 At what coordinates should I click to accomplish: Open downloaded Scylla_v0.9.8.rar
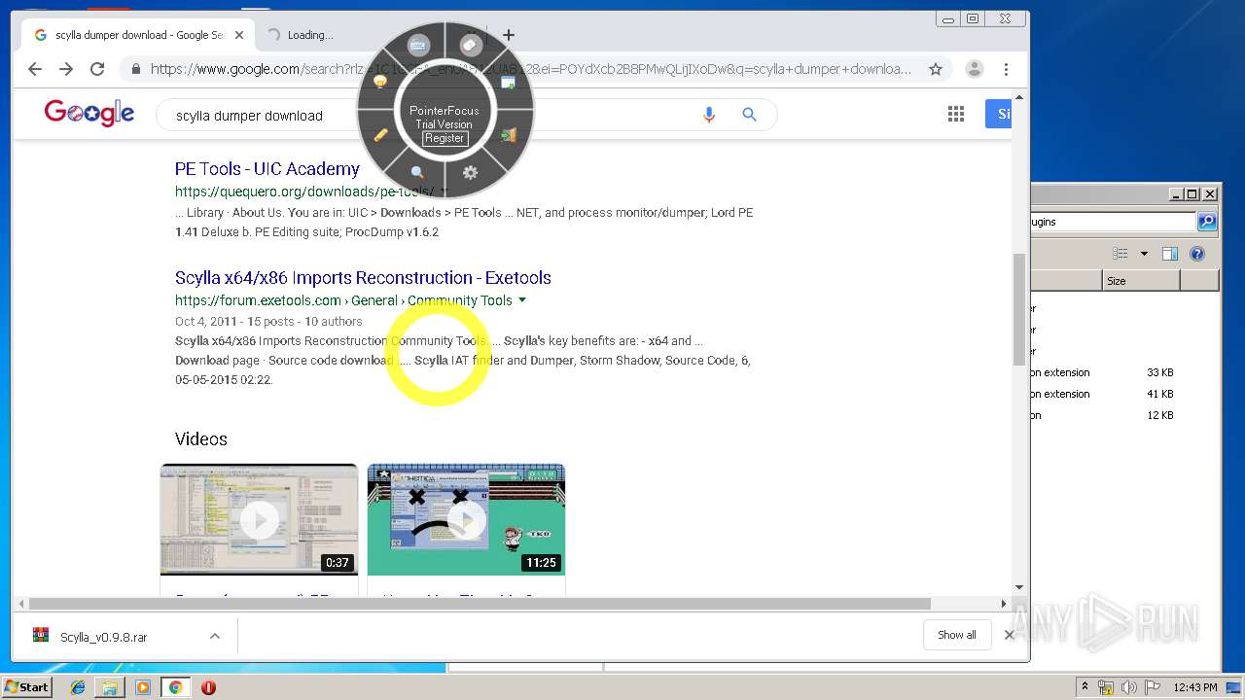[x=104, y=638]
